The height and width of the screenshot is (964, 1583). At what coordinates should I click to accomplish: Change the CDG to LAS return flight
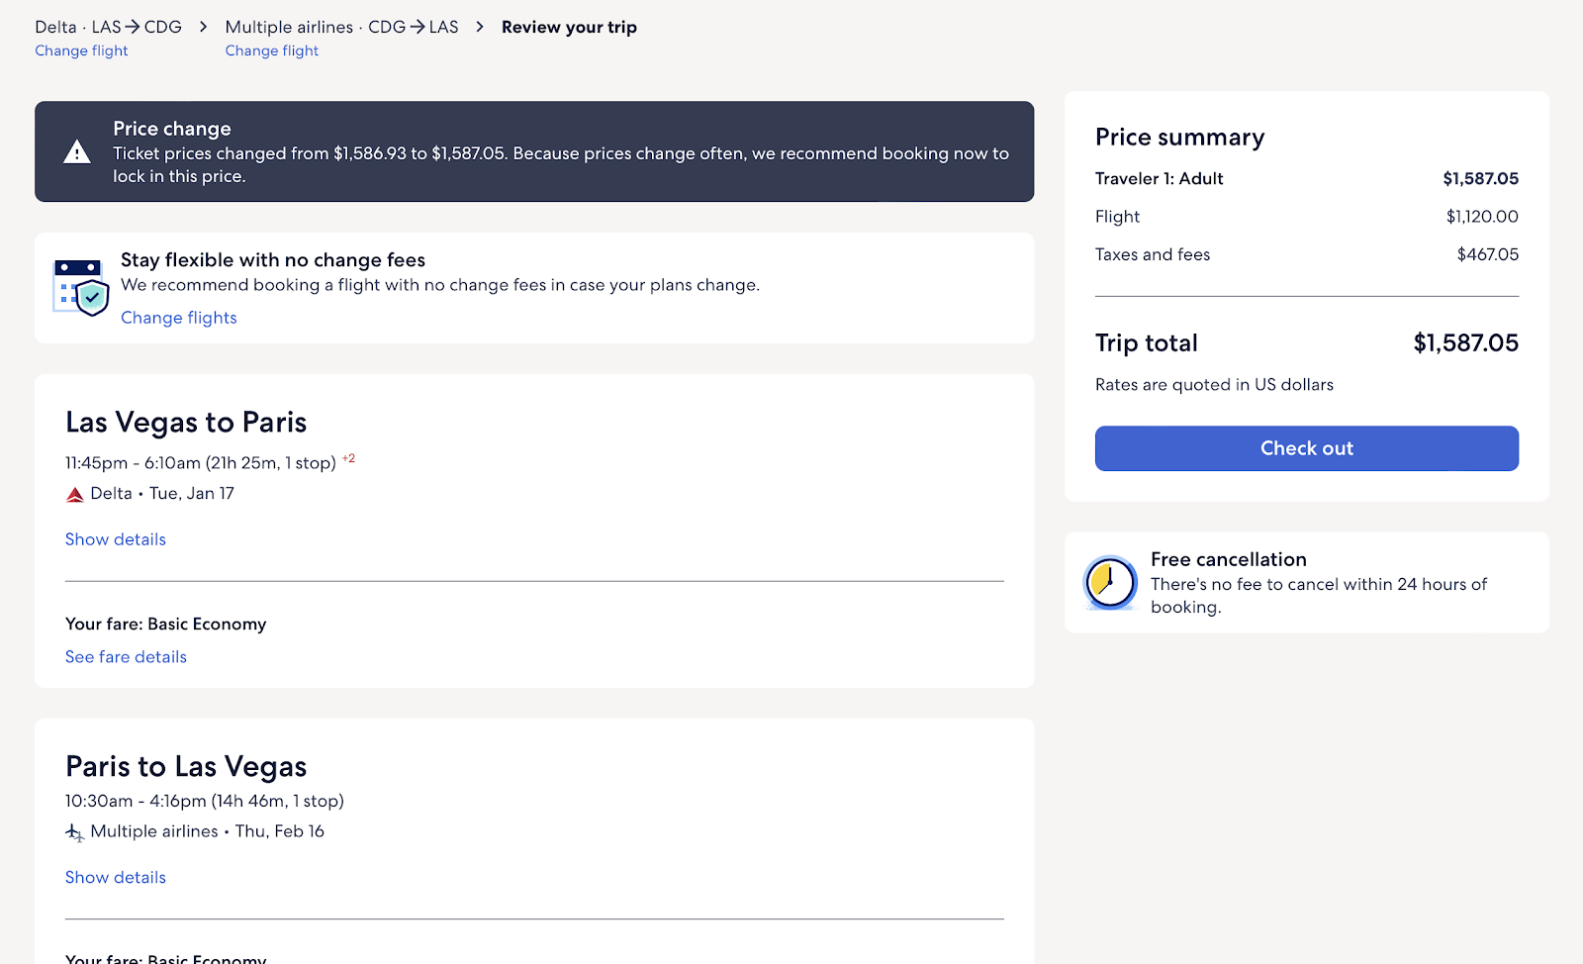(x=271, y=51)
